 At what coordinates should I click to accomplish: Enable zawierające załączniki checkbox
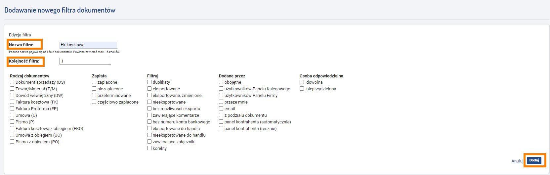pyautogui.click(x=149, y=142)
